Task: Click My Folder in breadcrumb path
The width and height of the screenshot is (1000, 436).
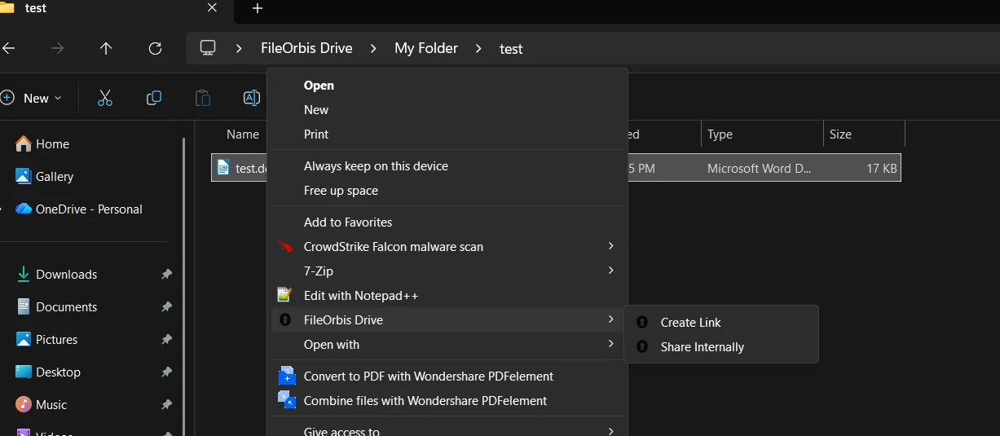Action: pyautogui.click(x=425, y=48)
